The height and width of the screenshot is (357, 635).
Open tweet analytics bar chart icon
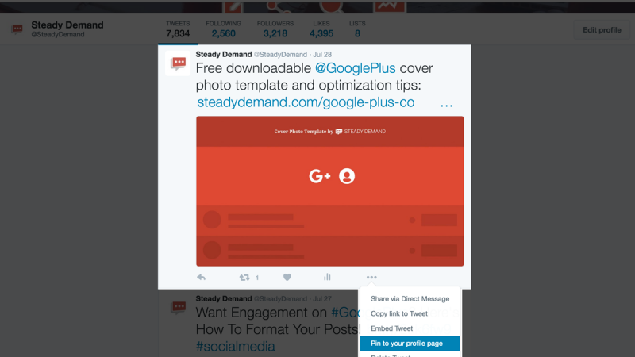pos(327,277)
